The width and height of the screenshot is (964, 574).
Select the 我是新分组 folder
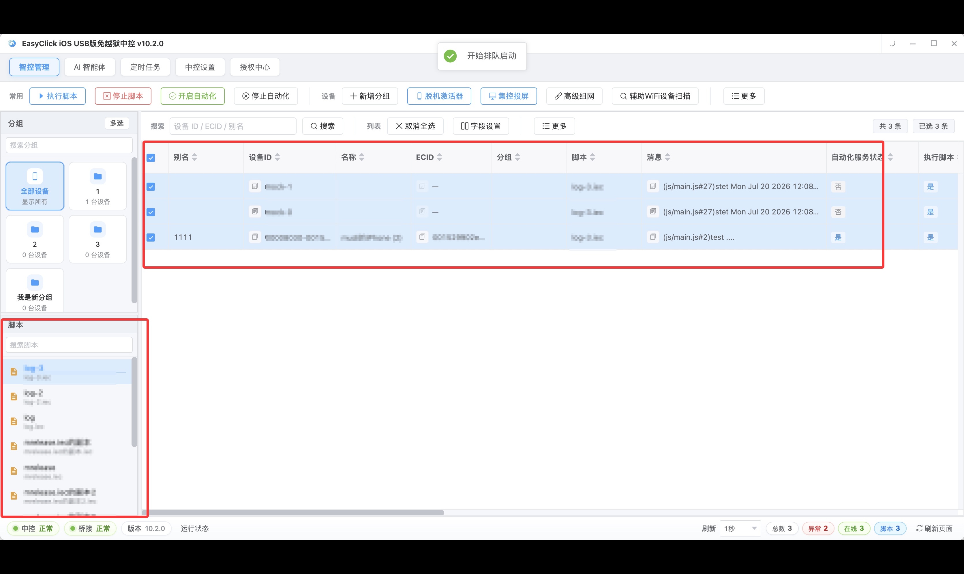pyautogui.click(x=35, y=290)
